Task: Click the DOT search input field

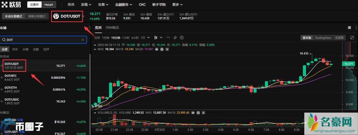Action: coord(43,40)
